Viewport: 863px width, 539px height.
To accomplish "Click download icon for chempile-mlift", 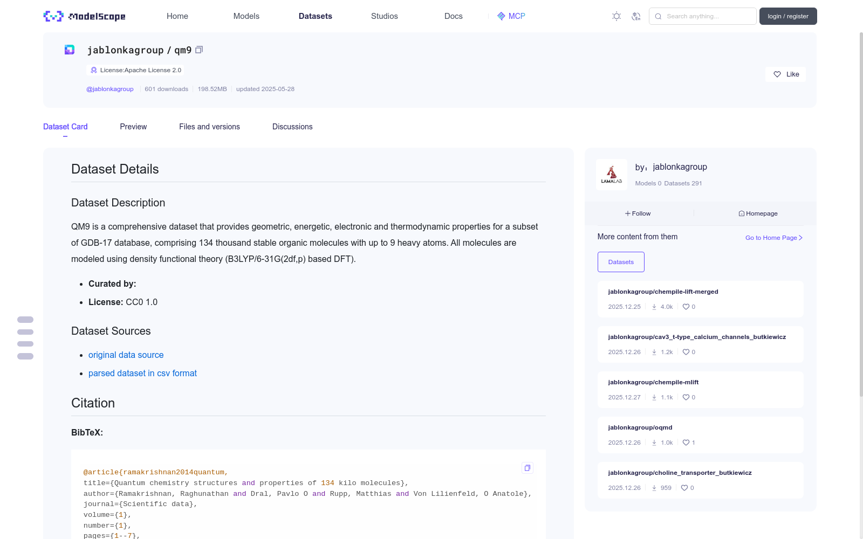I will [654, 397].
